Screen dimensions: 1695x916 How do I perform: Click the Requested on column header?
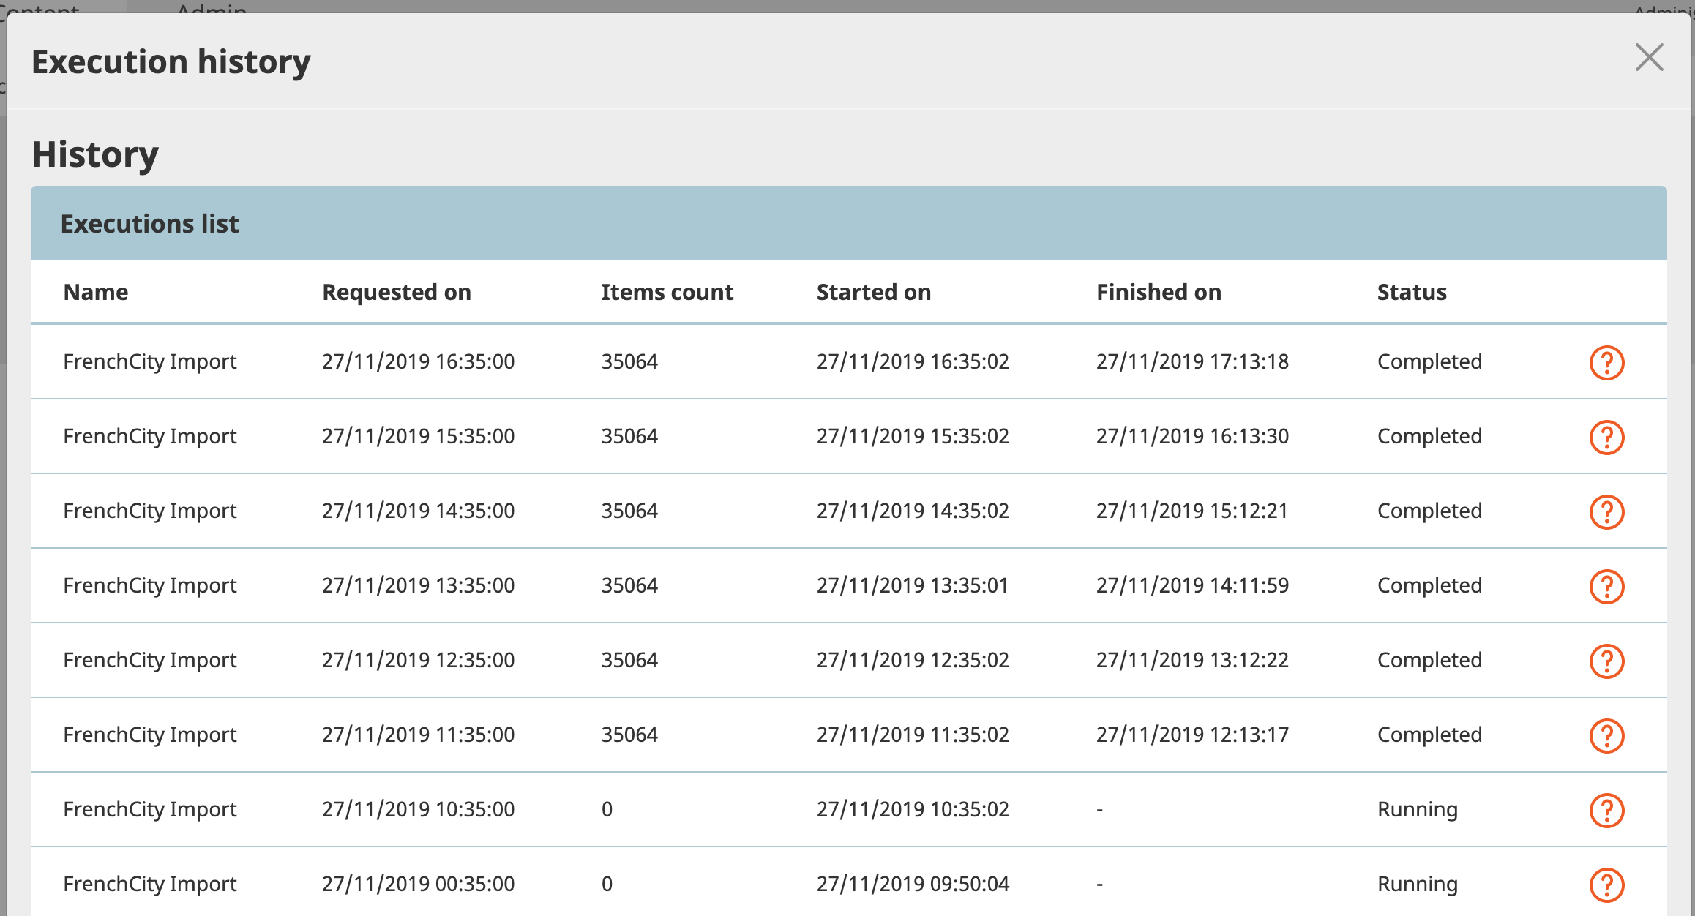396,292
